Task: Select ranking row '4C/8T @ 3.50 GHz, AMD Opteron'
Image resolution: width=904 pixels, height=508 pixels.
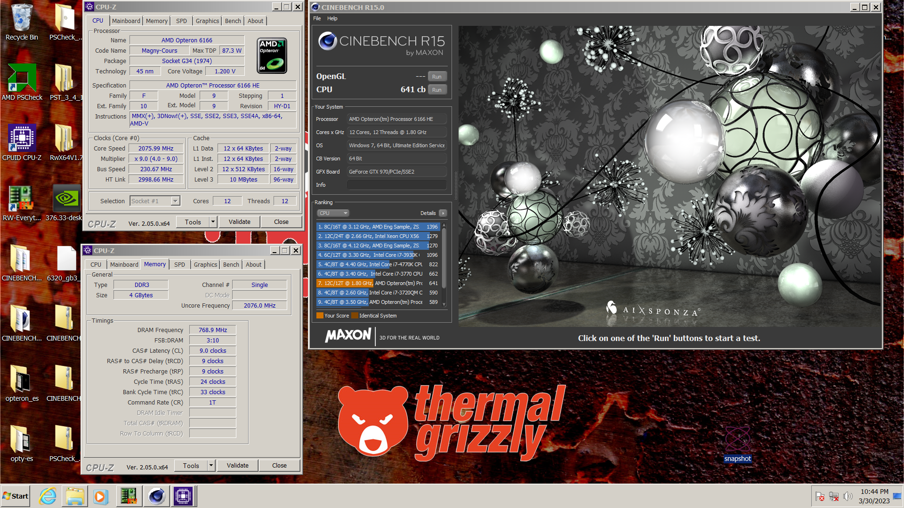Action: pos(378,302)
